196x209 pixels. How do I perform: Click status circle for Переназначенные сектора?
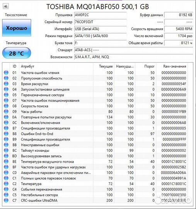(6, 95)
